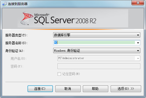Viewport: 146px width, 98px height.
Task: Close the 连接到服务器 dialog window
Action: [x=138, y=3]
